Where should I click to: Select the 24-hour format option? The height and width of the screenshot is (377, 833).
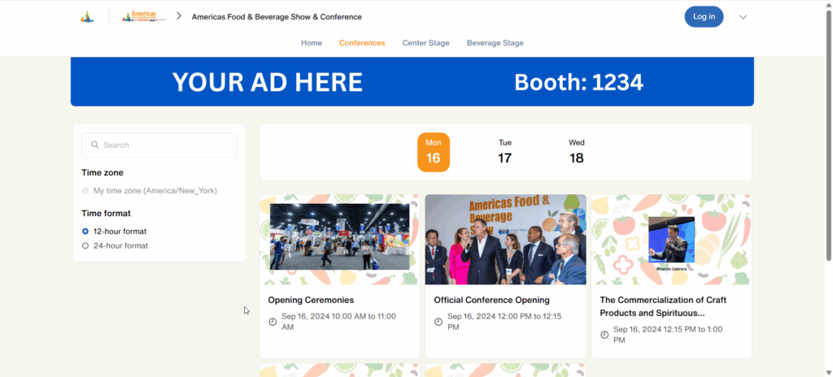coord(85,245)
